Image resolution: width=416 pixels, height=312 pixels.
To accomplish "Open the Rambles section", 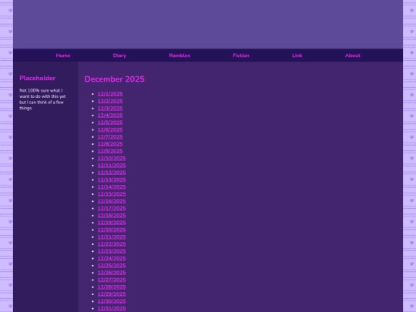I will 179,55.
